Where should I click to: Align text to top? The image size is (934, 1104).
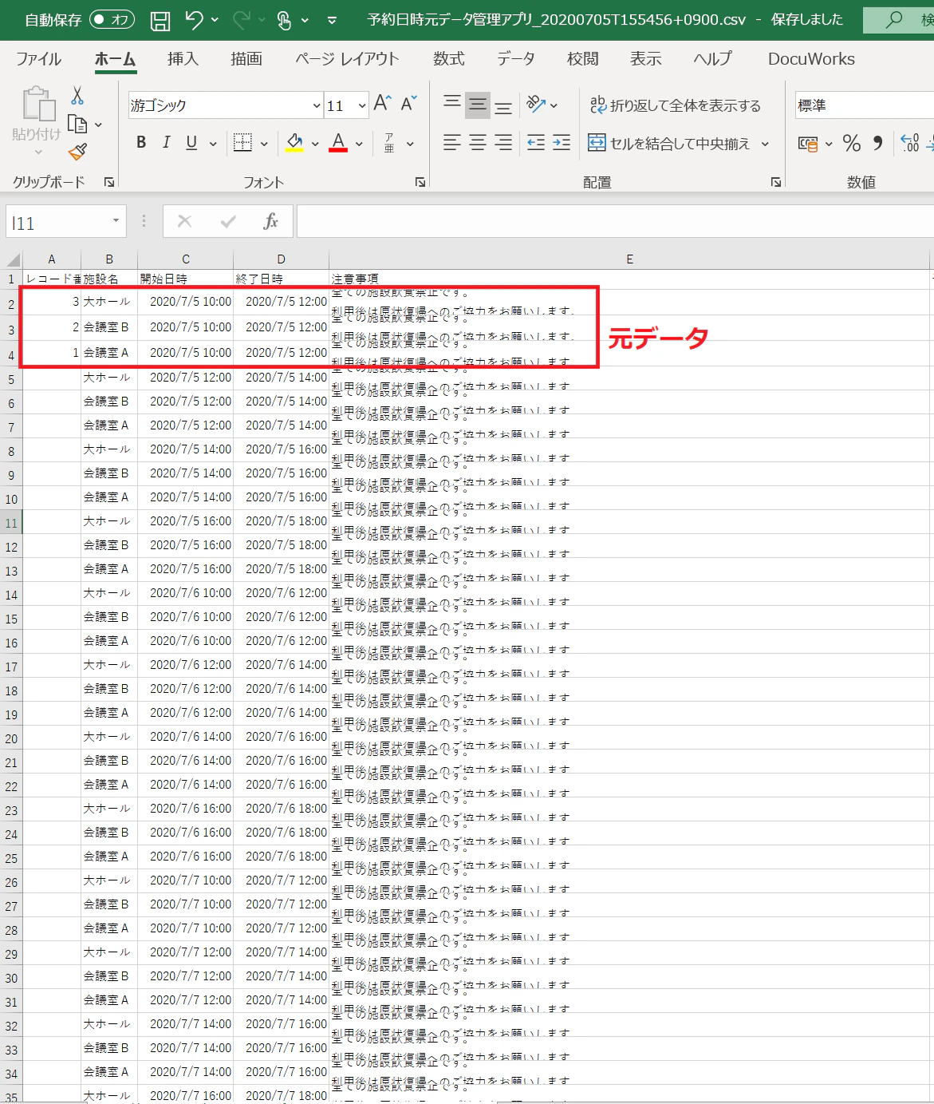point(452,105)
